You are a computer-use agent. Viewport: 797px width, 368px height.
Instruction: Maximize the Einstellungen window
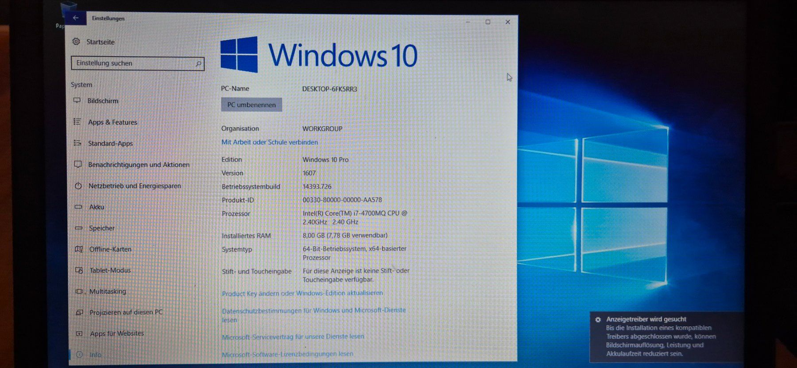[488, 22]
